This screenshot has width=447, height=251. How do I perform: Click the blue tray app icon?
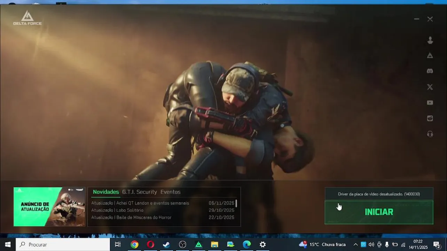[x=363, y=244]
